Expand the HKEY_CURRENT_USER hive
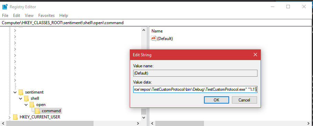Image resolution: width=313 pixels, height=126 pixels. coord(10,117)
